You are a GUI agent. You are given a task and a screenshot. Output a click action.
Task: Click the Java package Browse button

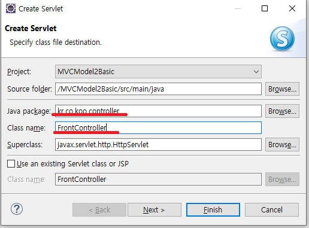click(282, 111)
